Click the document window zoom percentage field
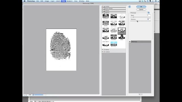Image resolution: width=182 pixels, height=102 pixels. [x=31, y=101]
